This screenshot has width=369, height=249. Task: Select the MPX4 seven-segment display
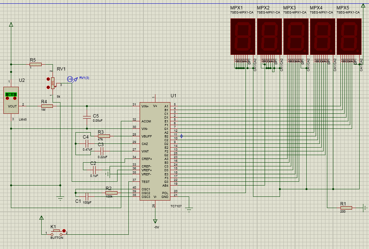tap(322, 37)
